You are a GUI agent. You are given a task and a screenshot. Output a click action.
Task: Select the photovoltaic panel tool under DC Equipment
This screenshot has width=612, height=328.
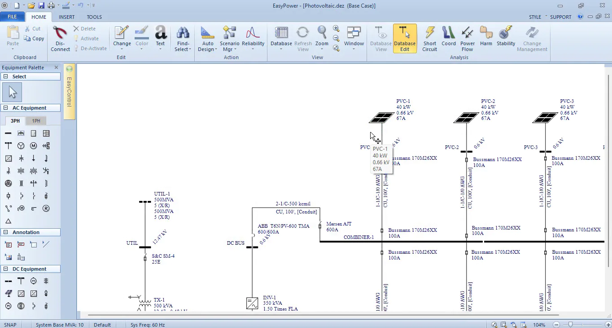8,294
